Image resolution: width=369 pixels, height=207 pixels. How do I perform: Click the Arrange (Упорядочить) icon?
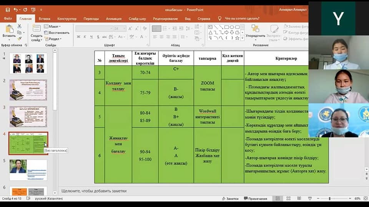pyautogui.click(x=255, y=31)
